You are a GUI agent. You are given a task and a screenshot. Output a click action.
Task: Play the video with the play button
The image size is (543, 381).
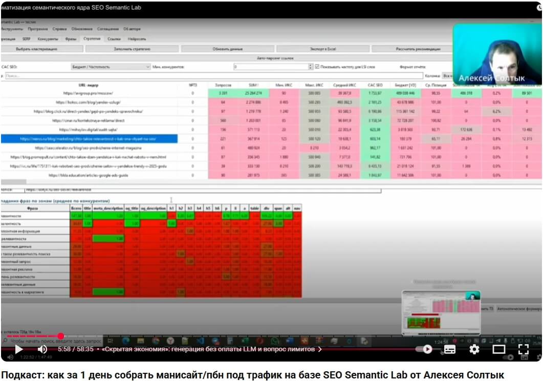(x=19, y=349)
